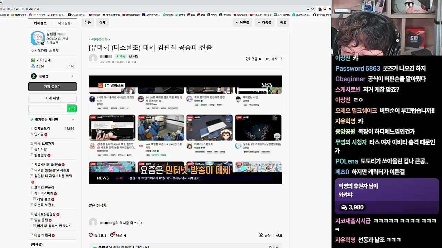This screenshot has width=442, height=248.
Task: Click URL 복사 copy link
Action: pyautogui.click(x=271, y=59)
